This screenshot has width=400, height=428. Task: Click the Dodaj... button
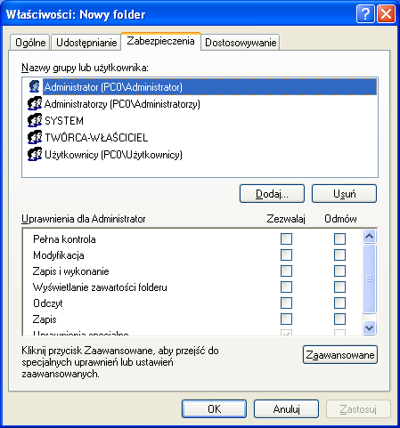click(x=272, y=194)
